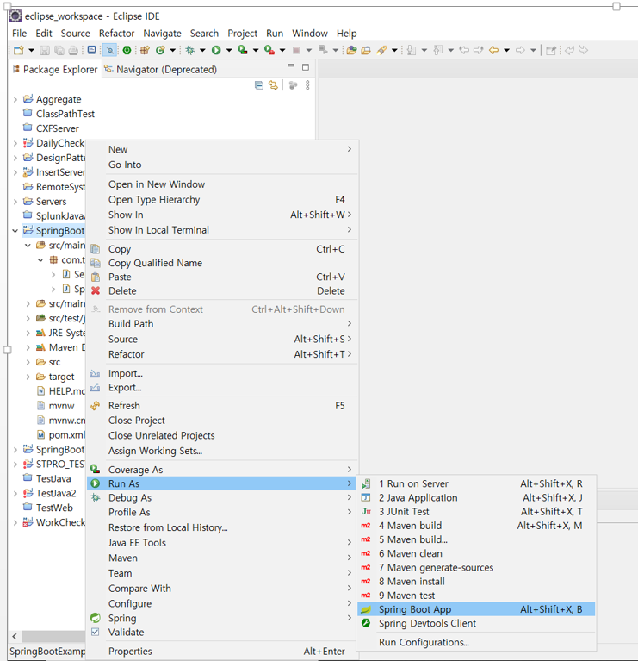Click the Run Last Tool toolbar icon
This screenshot has width=638, height=661.
269,50
